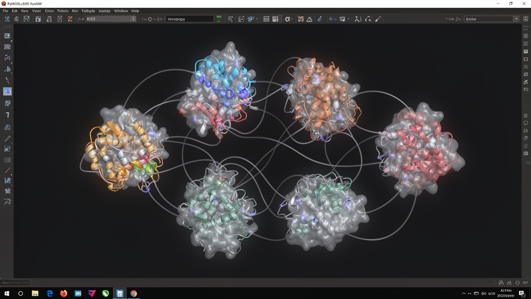Open the Edit menu
This screenshot has height=299, width=531.
pos(15,11)
